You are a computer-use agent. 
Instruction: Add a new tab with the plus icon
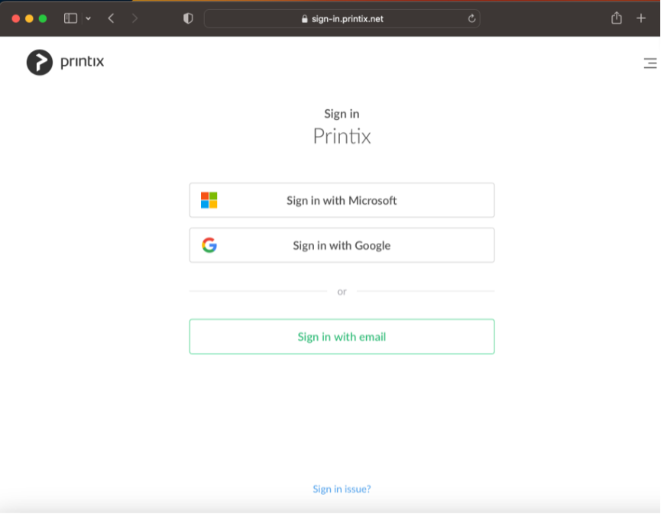click(641, 18)
